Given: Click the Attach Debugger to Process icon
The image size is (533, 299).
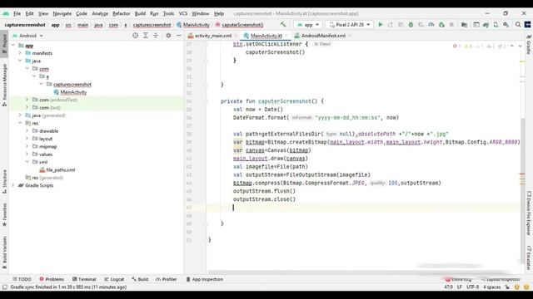Looking at the screenshot, I should click(441, 25).
